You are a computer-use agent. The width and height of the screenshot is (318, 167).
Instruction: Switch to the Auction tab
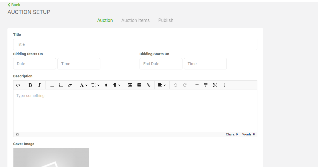tap(105, 20)
